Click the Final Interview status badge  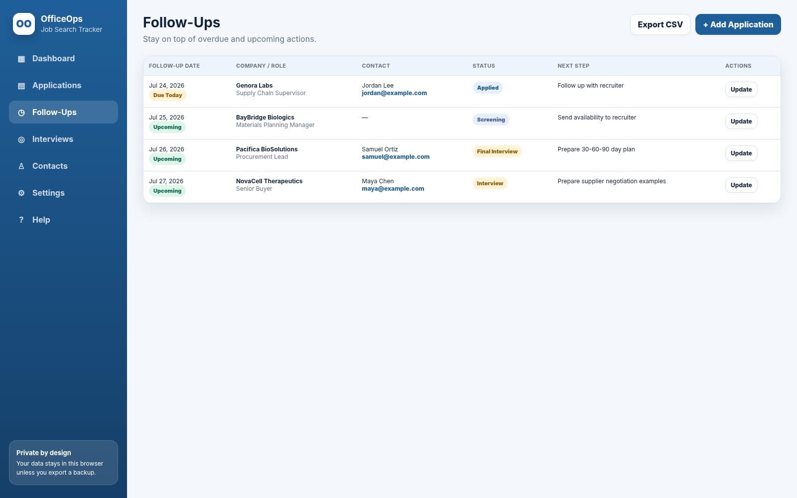(x=497, y=151)
